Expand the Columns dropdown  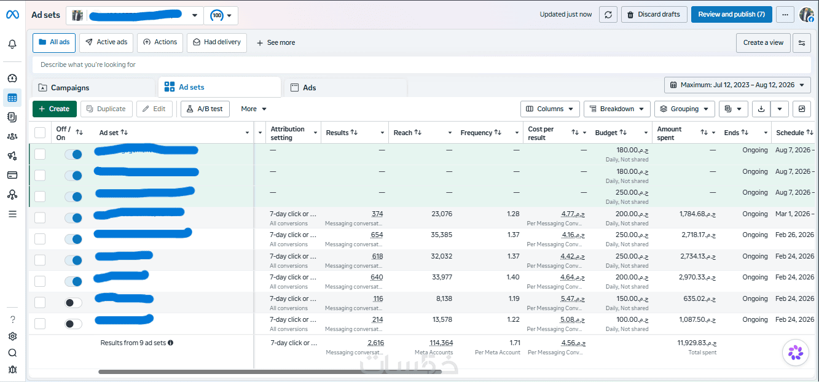click(x=550, y=109)
